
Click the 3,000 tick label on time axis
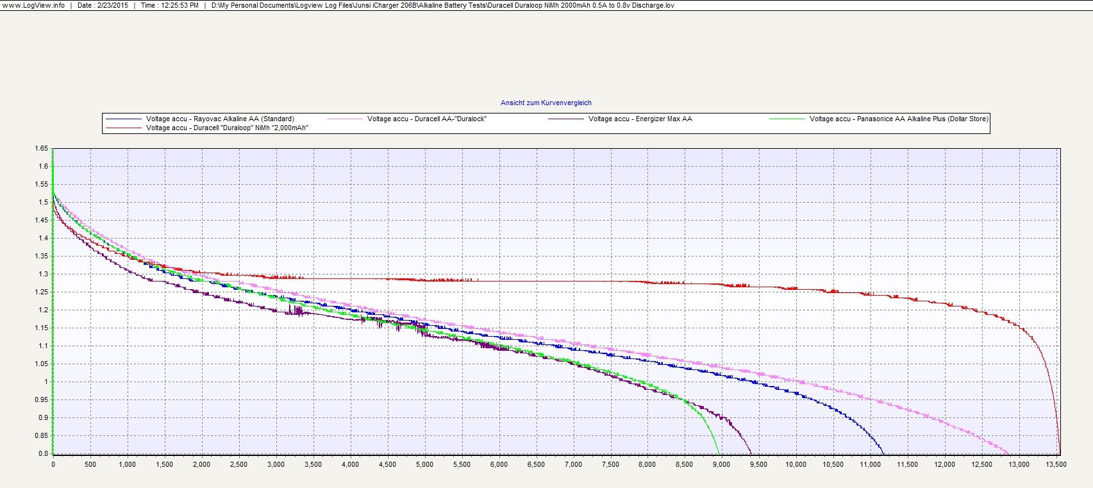[x=276, y=464]
